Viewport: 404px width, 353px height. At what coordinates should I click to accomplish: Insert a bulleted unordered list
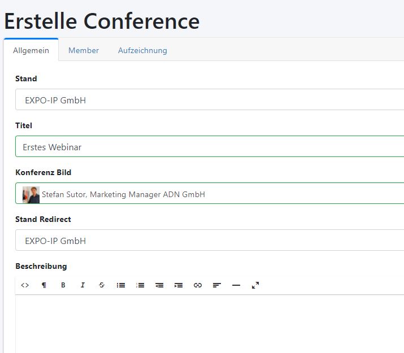coord(121,285)
